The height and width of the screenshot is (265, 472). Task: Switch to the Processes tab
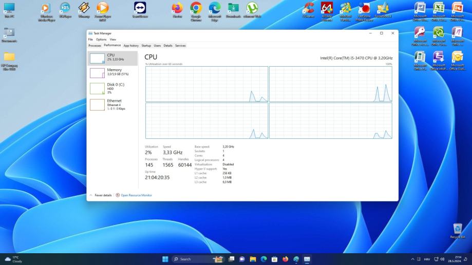coord(95,46)
